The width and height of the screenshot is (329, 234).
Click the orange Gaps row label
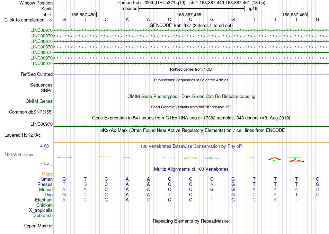pyautogui.click(x=47, y=174)
